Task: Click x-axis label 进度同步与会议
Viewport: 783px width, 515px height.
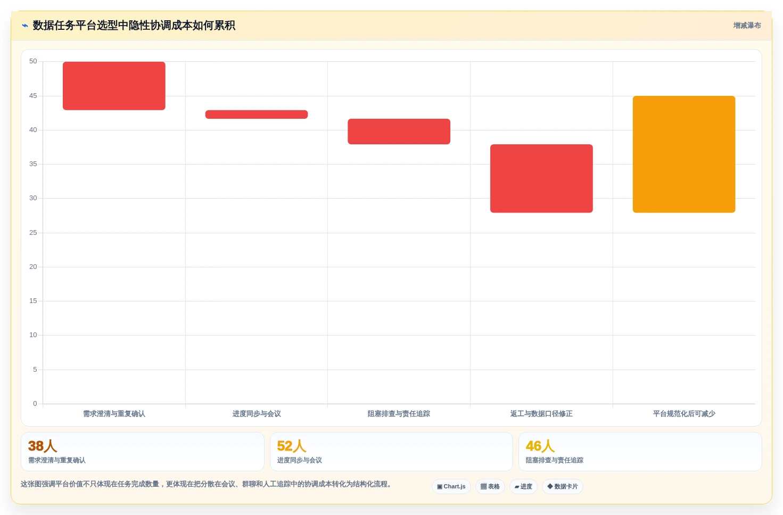Action: pos(257,414)
